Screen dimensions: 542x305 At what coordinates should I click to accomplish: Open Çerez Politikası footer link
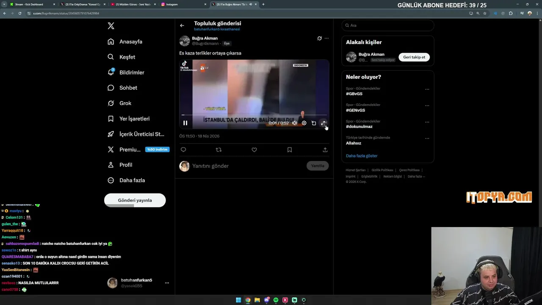[409, 170]
